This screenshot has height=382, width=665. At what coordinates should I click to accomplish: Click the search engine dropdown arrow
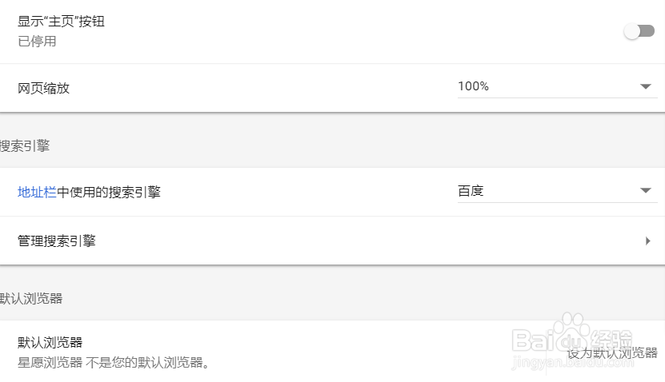point(647,191)
